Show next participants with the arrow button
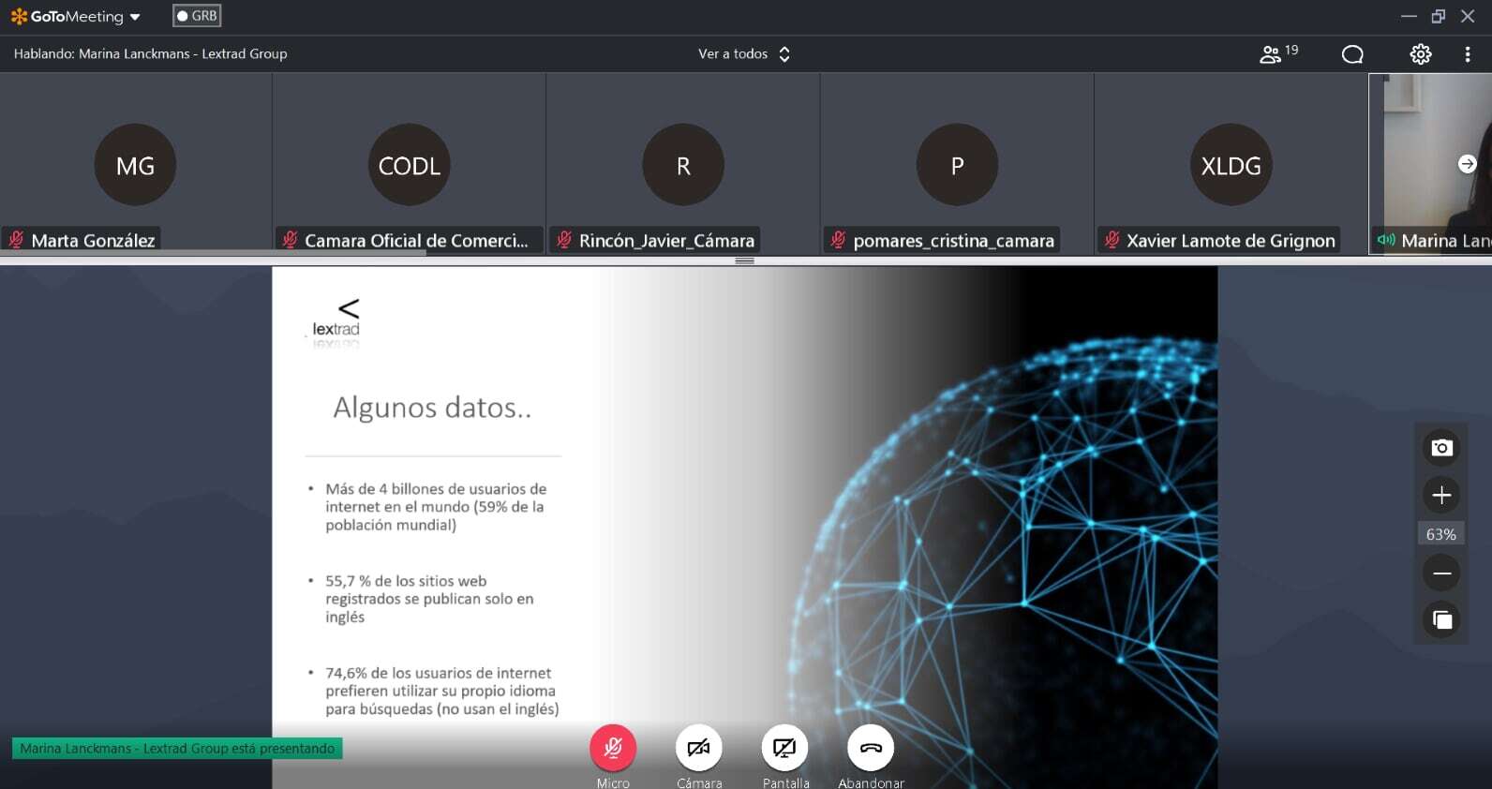Image resolution: width=1492 pixels, height=789 pixels. tap(1468, 164)
